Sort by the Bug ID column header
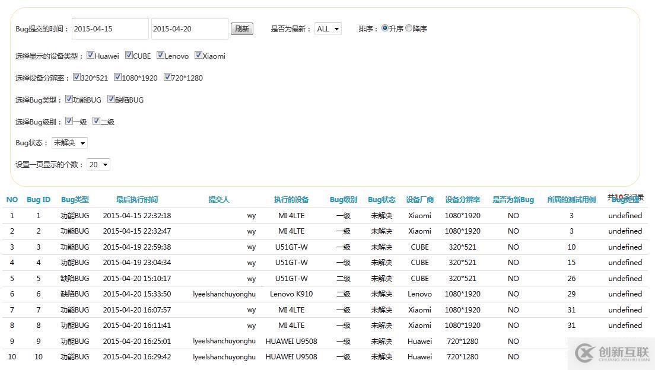 coord(38,199)
